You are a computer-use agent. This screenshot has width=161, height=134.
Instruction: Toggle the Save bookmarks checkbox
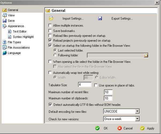click(x=50, y=31)
